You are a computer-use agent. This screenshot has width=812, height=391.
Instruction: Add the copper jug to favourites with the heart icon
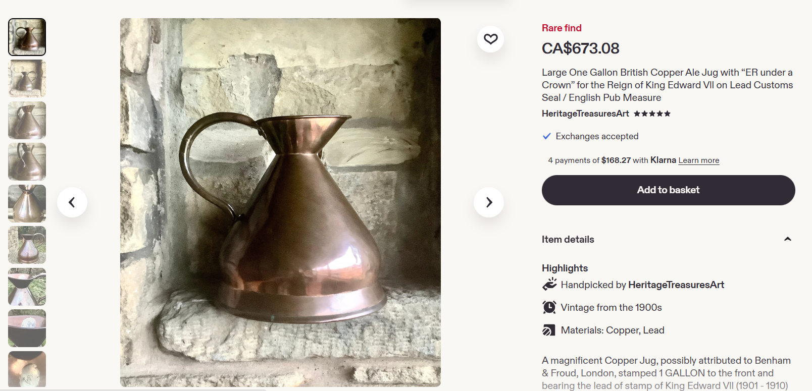click(490, 39)
